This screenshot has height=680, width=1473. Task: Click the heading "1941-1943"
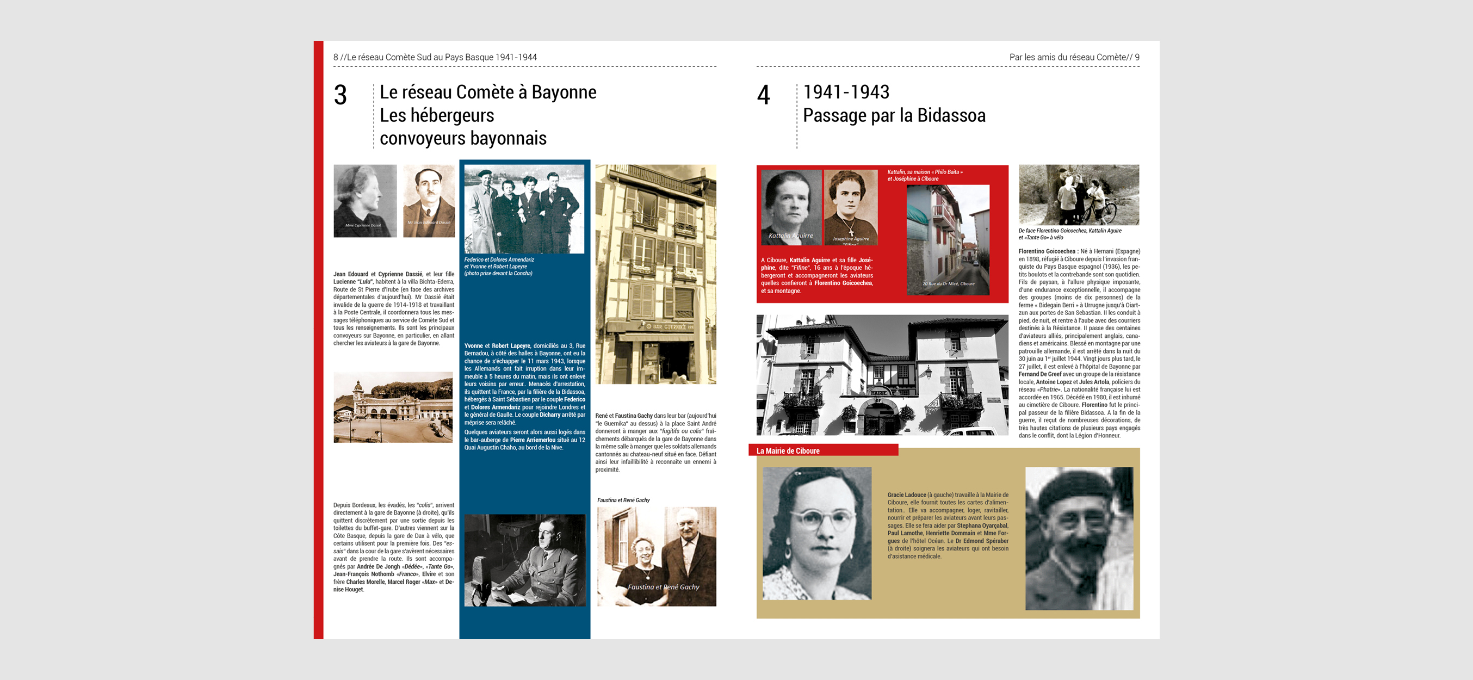point(846,92)
